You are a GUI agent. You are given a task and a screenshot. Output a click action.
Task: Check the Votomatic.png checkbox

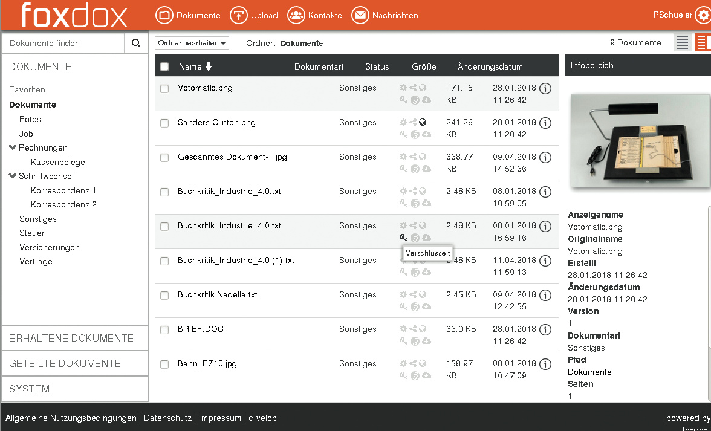tap(164, 89)
